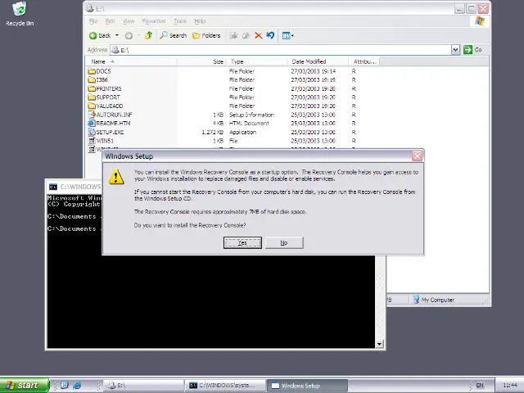The image size is (524, 393).
Task: Select the WIN51 file icon
Action: (x=92, y=141)
